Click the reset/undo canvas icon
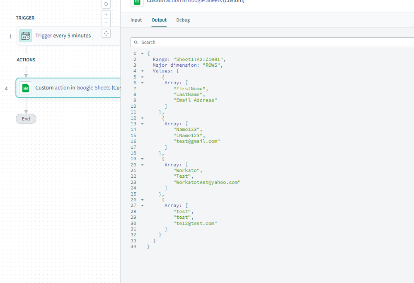Image resolution: width=414 pixels, height=283 pixels. coord(106,4)
